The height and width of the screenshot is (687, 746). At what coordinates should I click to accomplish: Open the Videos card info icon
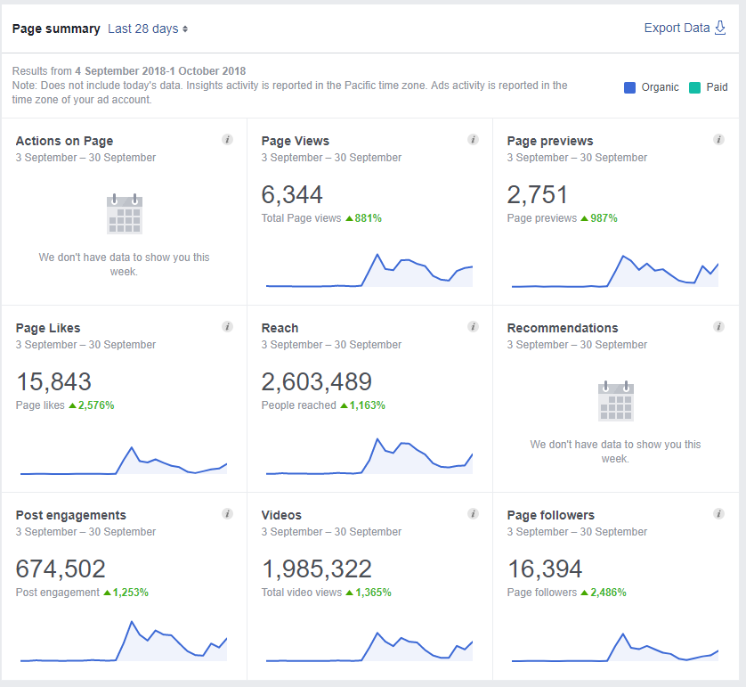coord(473,514)
